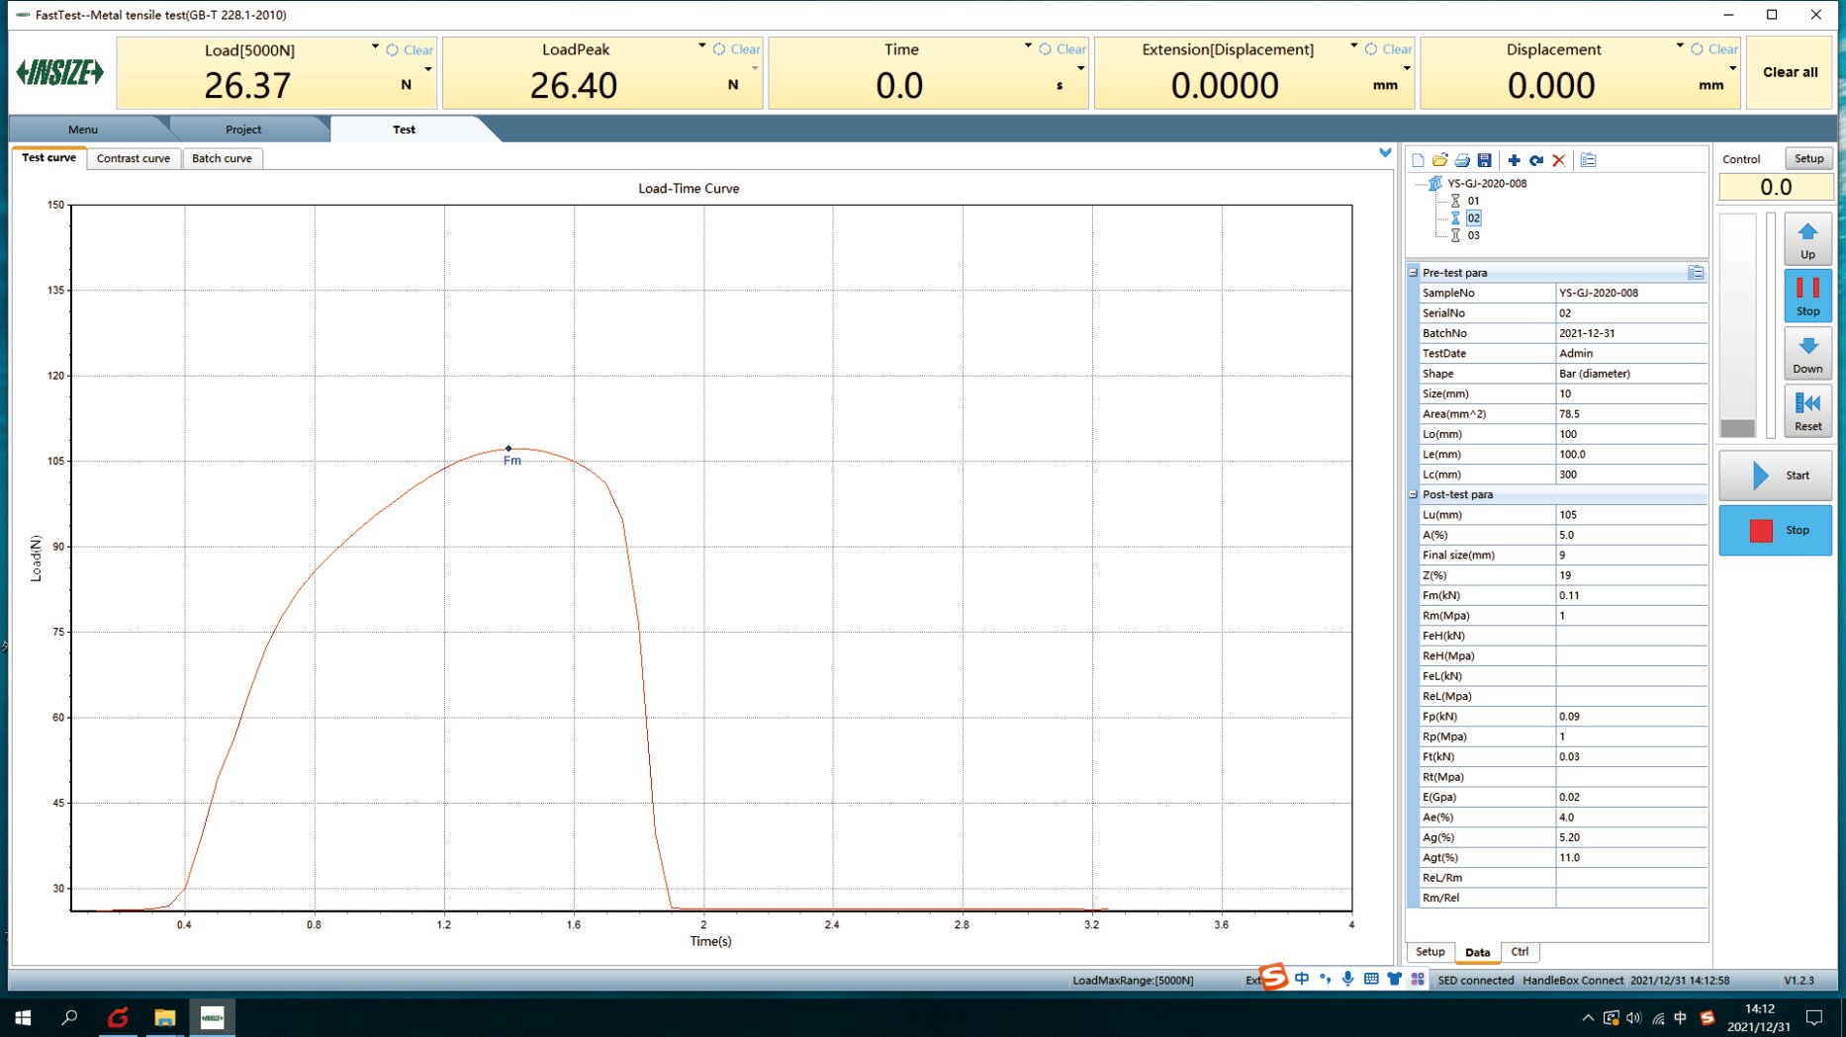Open the Load[5000N] channel dropdown arrow

375,46
